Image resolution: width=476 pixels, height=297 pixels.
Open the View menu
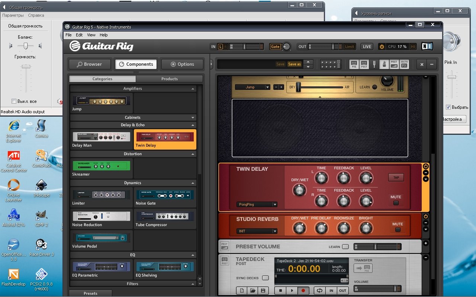(91, 35)
